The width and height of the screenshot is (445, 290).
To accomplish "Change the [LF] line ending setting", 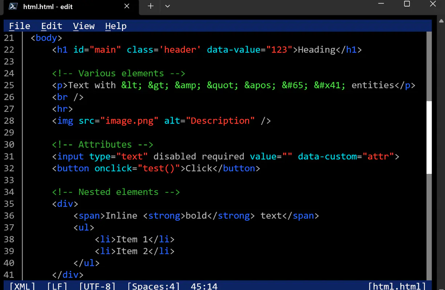I will [57, 286].
